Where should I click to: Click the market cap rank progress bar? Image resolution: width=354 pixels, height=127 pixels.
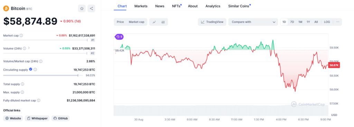(45, 40)
